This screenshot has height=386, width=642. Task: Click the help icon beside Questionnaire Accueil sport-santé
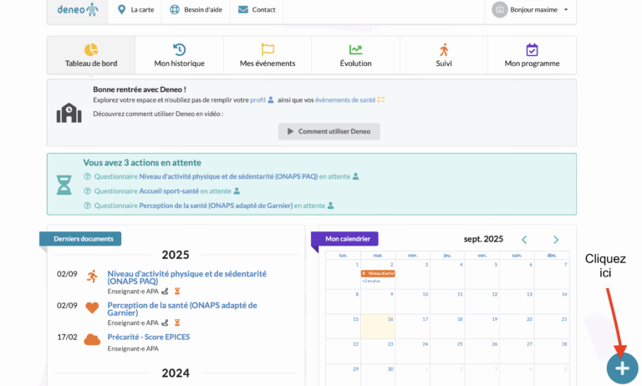coord(87,190)
